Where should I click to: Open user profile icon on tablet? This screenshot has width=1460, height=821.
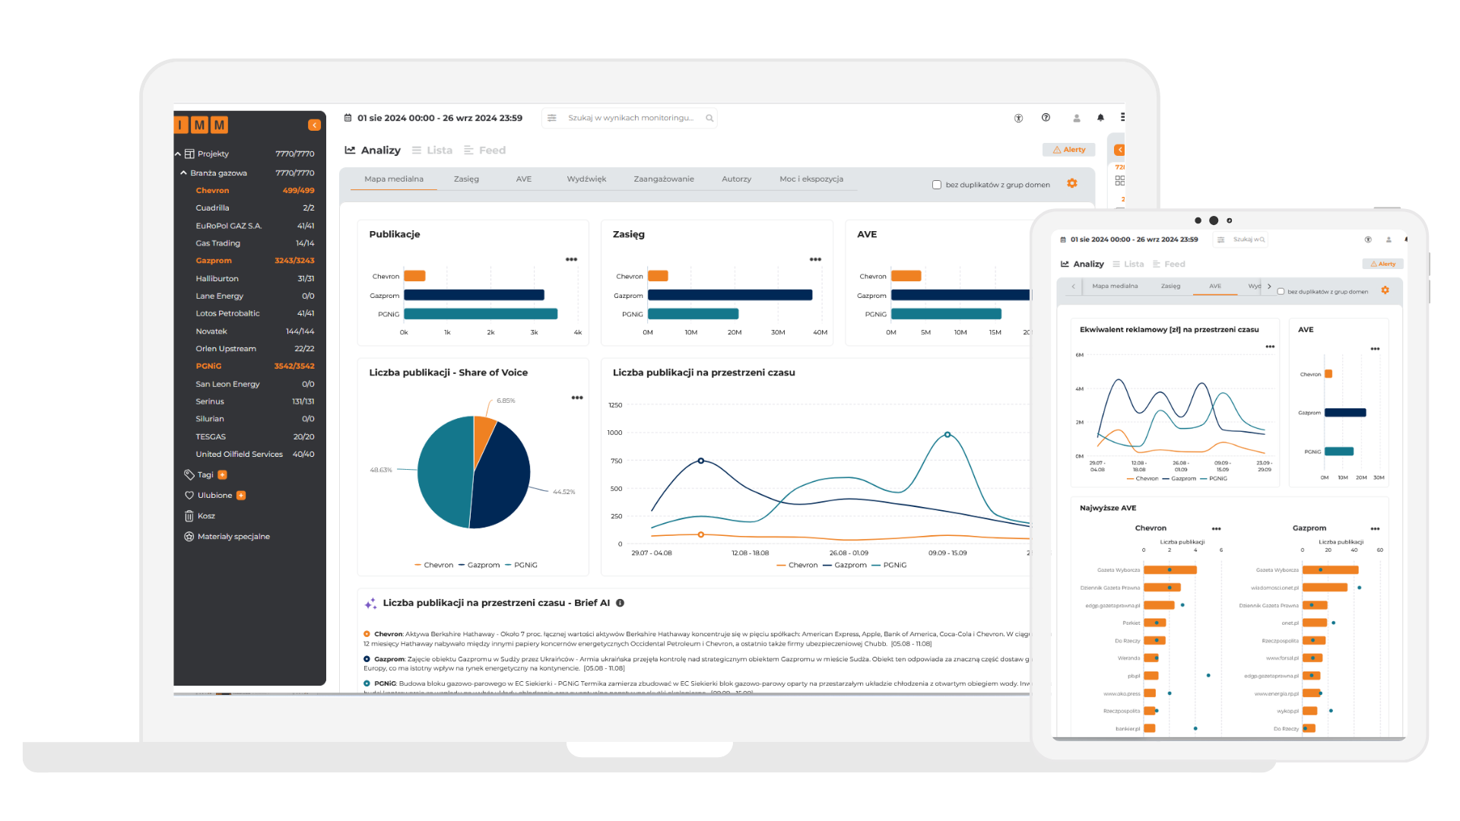(x=1389, y=239)
